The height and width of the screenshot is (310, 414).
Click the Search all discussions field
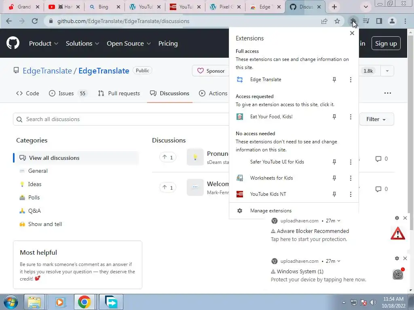click(120, 119)
